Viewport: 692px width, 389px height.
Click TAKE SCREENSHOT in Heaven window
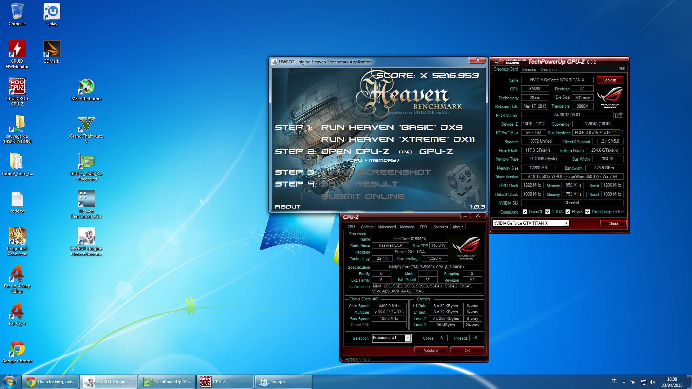click(376, 172)
